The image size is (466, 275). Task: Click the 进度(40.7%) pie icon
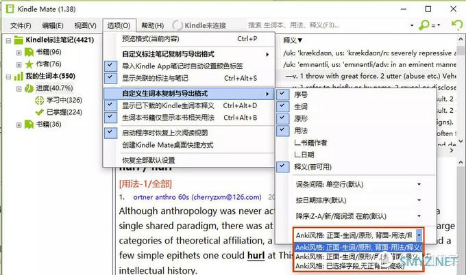(x=29, y=88)
